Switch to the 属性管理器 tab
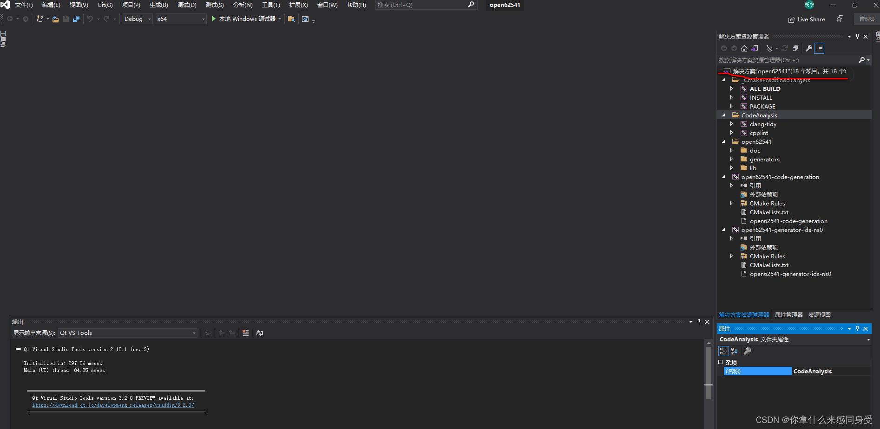The height and width of the screenshot is (429, 880). tap(788, 314)
